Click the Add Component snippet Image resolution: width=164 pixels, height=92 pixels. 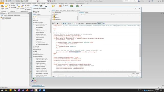click(x=39, y=27)
